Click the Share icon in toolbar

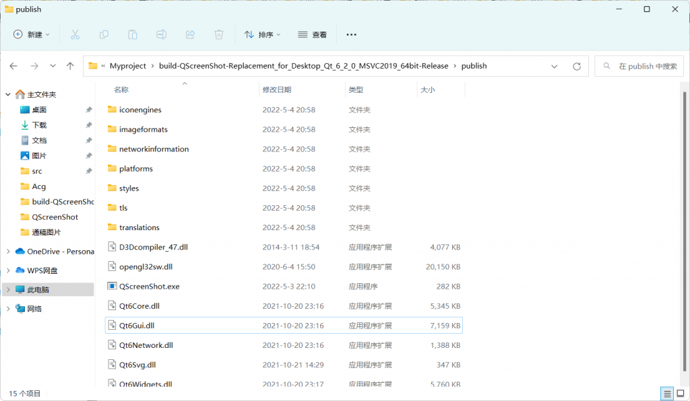(190, 35)
